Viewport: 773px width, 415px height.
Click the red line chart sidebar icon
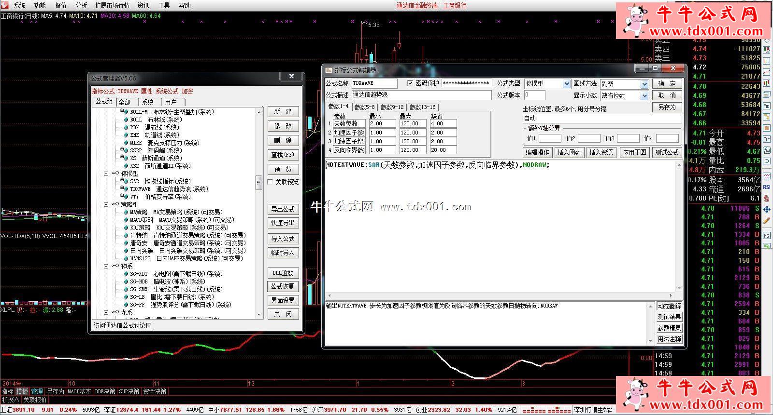click(766, 72)
